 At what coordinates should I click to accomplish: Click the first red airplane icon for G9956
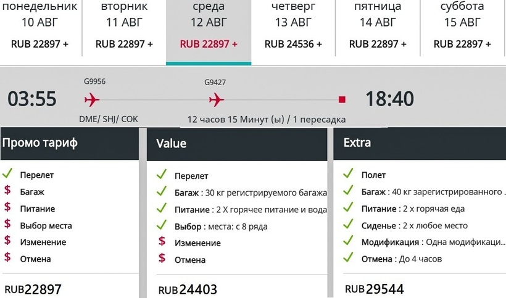tap(91, 99)
